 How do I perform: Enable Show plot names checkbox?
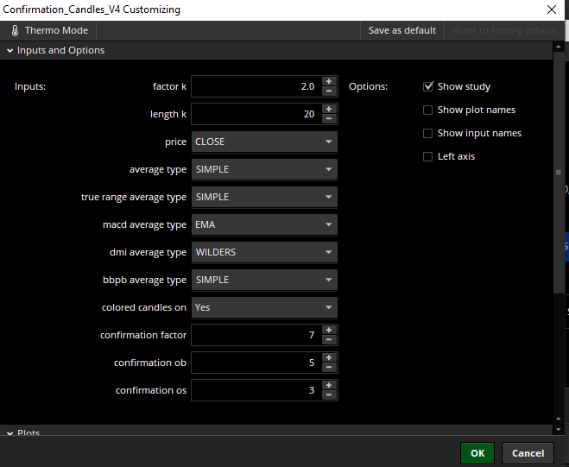(x=428, y=110)
